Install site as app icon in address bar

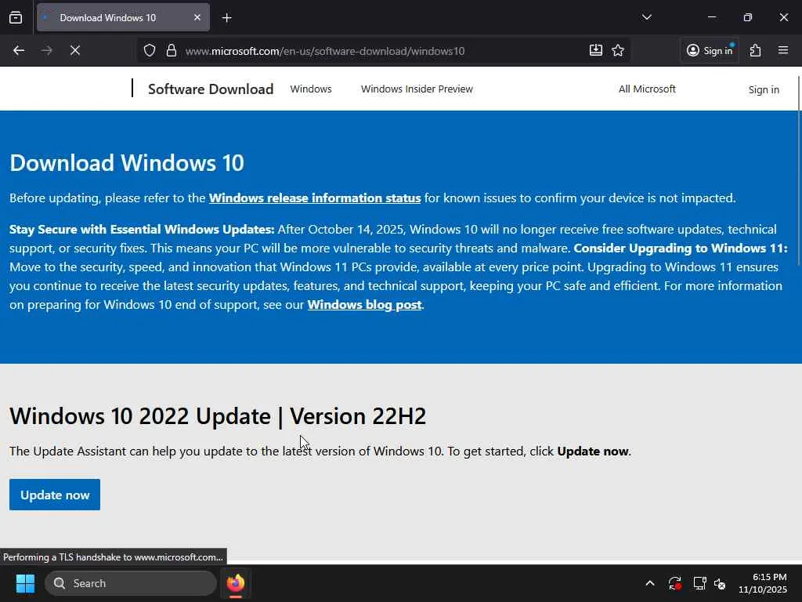tap(596, 50)
